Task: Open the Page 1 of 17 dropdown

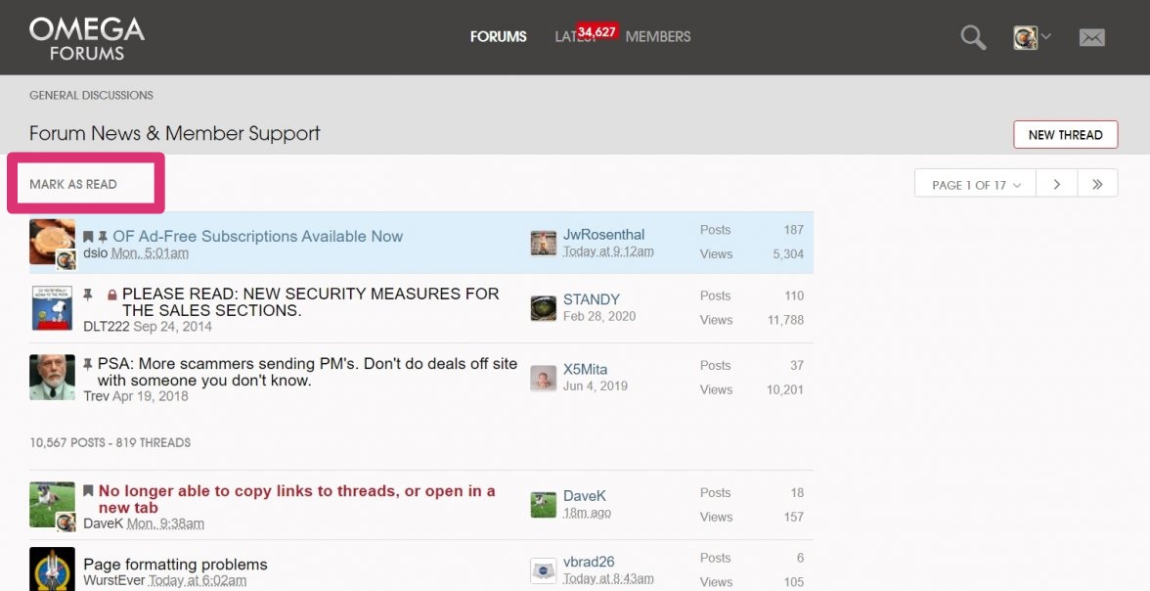Action: point(975,184)
